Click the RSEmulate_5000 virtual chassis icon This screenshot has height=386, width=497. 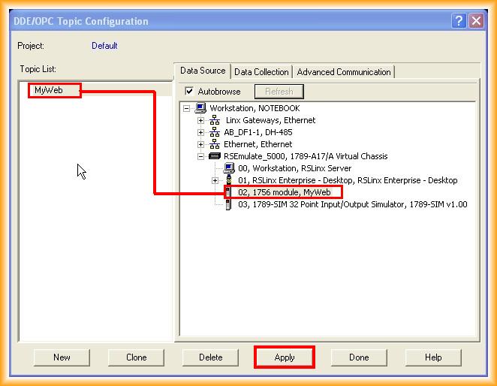[x=215, y=156]
